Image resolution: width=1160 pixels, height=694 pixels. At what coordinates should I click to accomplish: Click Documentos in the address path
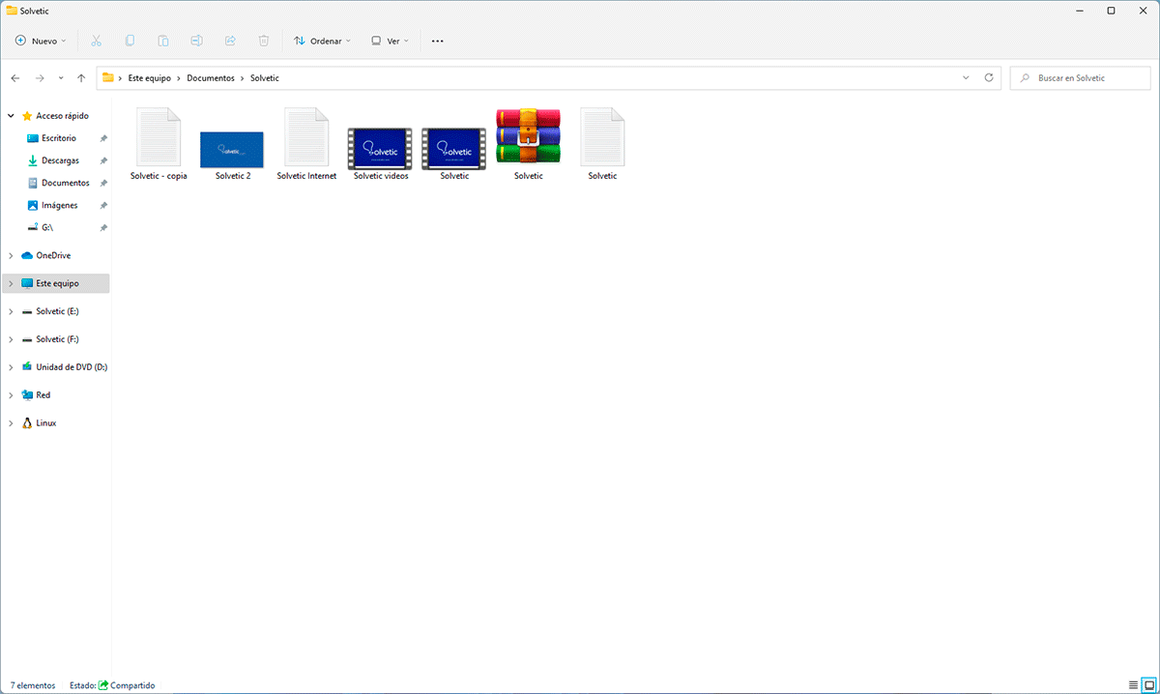pyautogui.click(x=211, y=77)
